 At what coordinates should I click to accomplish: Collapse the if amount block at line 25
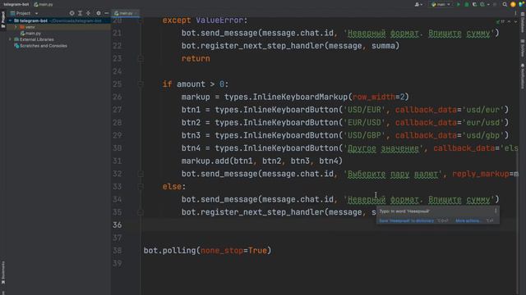coord(141,84)
